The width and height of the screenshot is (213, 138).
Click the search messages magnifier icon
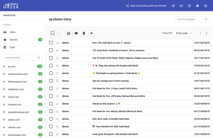pyautogui.click(x=206, y=19)
